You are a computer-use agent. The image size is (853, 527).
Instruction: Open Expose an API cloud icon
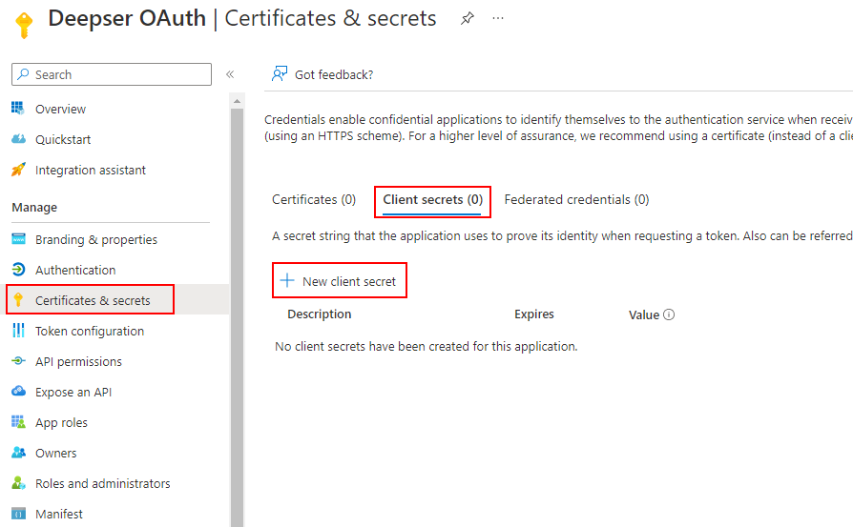tap(18, 391)
